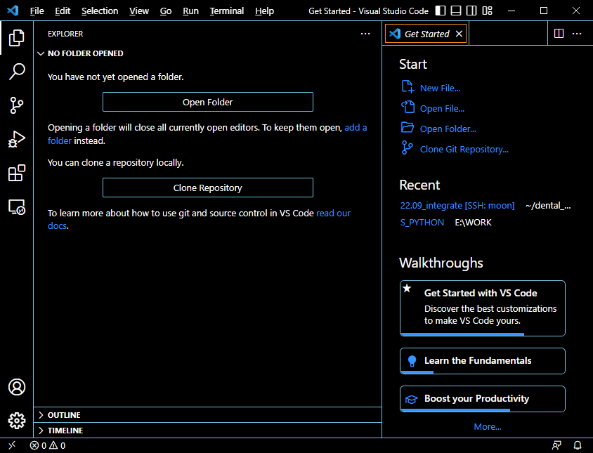Click the feedback icon in status bar

coord(556,445)
